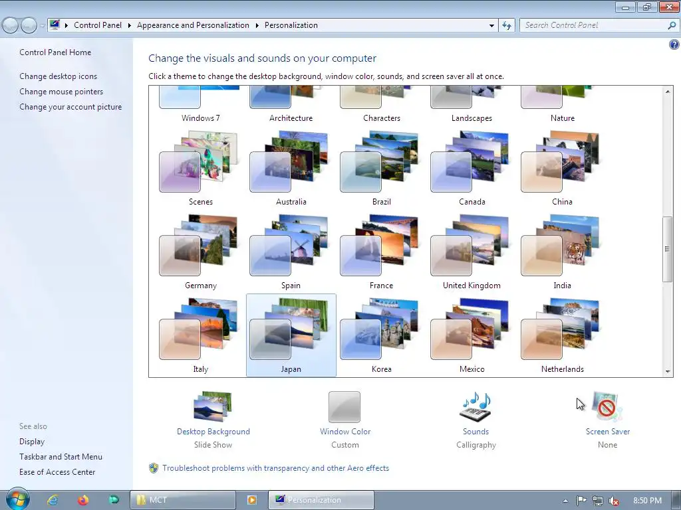The height and width of the screenshot is (510, 681).
Task: Open Desktop Background settings icon
Action: point(213,406)
